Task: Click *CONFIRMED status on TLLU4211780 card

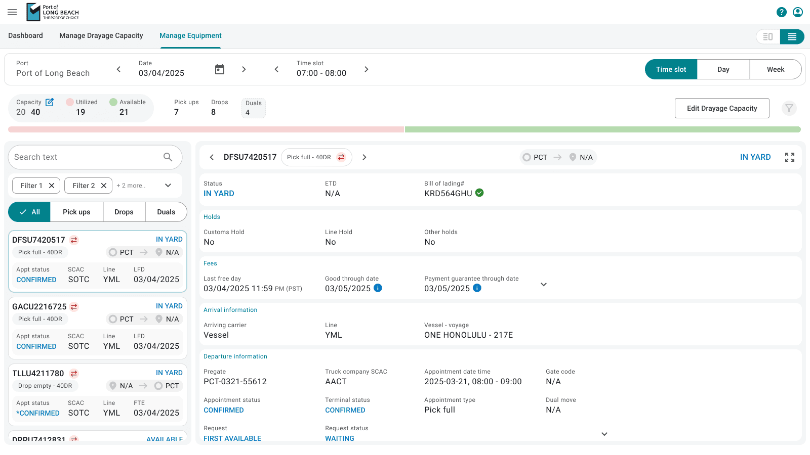Action: 38,413
